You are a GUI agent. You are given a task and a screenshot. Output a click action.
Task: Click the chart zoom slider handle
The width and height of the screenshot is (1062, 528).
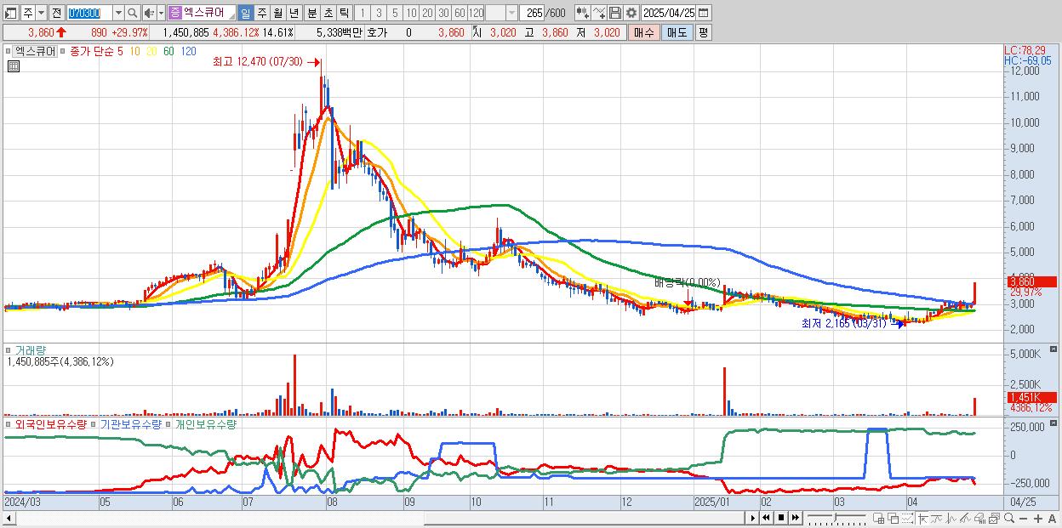click(x=836, y=516)
